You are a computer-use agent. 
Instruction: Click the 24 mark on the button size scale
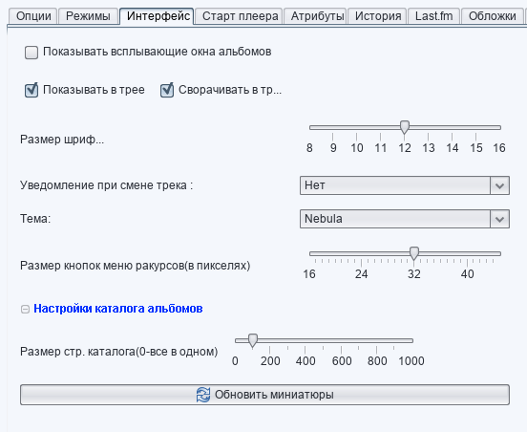361,274
